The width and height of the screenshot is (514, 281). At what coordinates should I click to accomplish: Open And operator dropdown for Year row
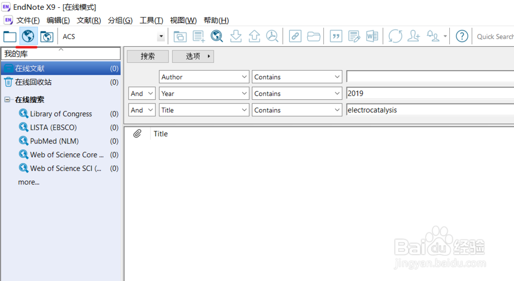pos(142,94)
